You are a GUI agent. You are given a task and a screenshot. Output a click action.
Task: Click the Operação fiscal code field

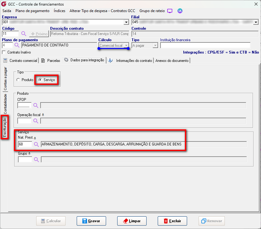(x=24, y=121)
